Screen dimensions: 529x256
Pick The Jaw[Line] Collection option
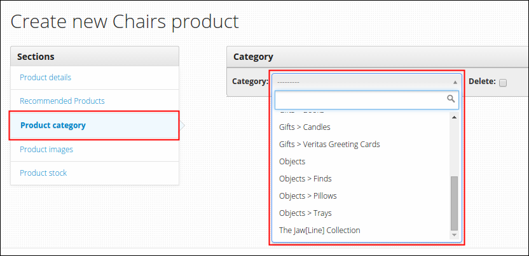coord(362,231)
